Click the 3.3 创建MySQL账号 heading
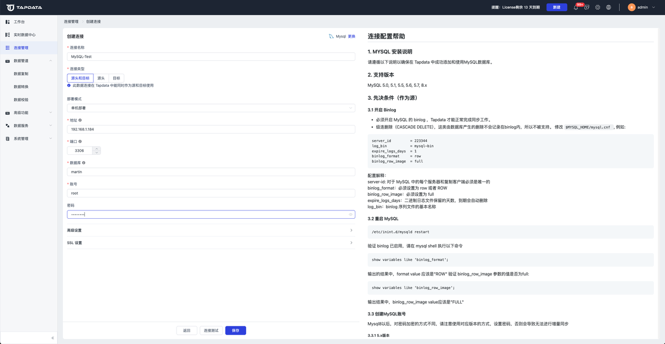The width and height of the screenshot is (665, 344). [387, 314]
